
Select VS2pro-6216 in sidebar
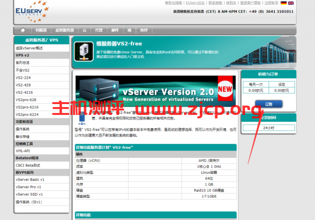coord(27,107)
